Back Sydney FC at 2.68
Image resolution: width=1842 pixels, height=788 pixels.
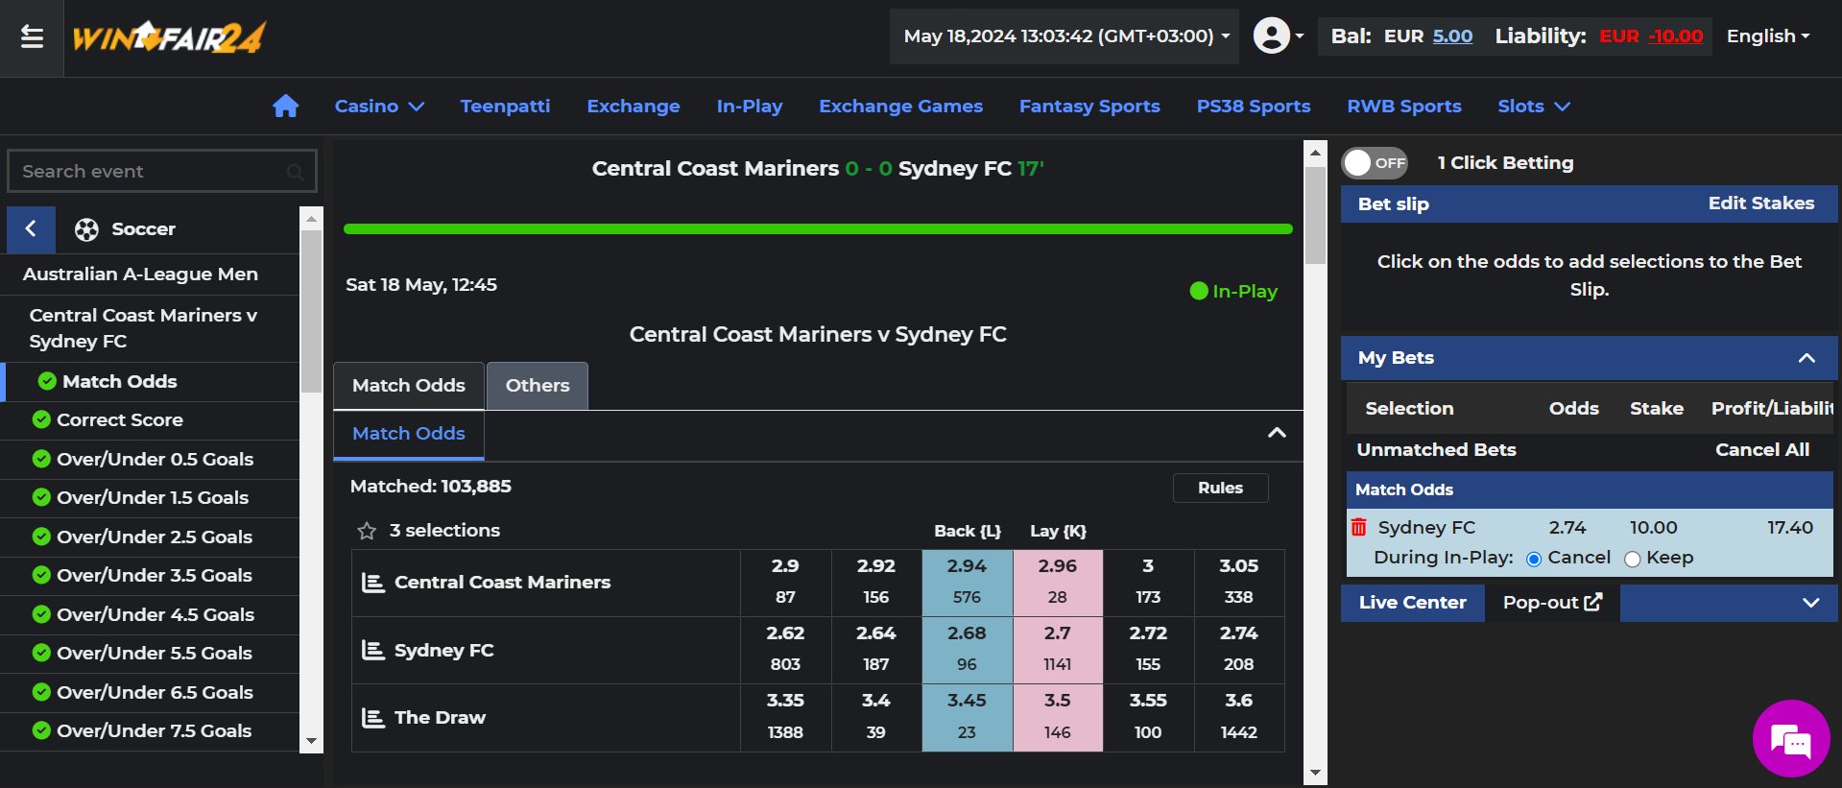click(967, 650)
